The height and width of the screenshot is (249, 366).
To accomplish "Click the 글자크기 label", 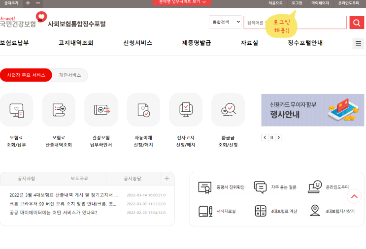I will tap(11, 3).
